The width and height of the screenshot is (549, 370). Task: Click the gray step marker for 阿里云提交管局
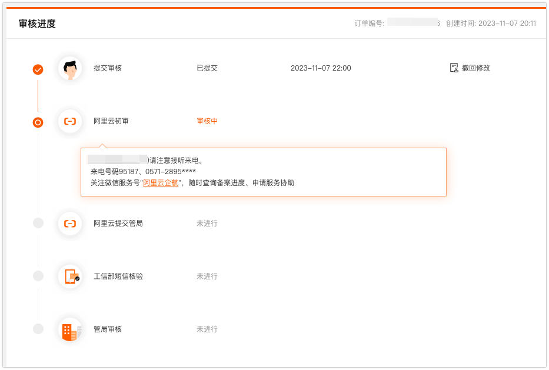[x=38, y=223]
